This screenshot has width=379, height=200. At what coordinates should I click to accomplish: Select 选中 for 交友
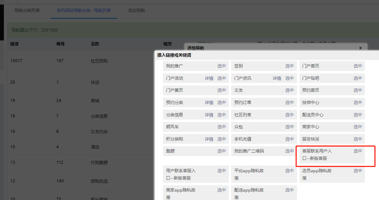(289, 90)
